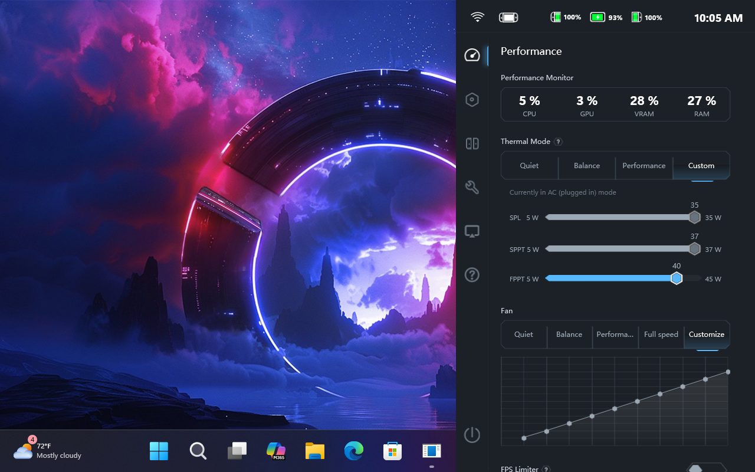Select Quiet thermal mode
755x472 pixels.
pyautogui.click(x=529, y=166)
